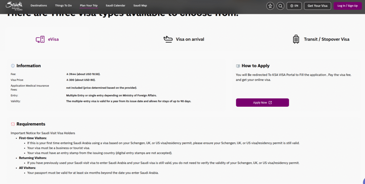The height and width of the screenshot is (184, 365).
Task: Open the Plan Your Trip menu
Action: click(89, 6)
